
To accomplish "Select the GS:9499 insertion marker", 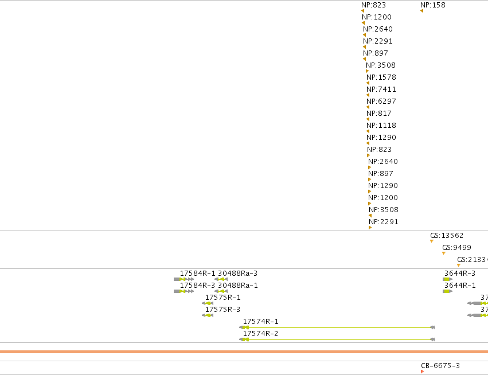I will [x=444, y=253].
